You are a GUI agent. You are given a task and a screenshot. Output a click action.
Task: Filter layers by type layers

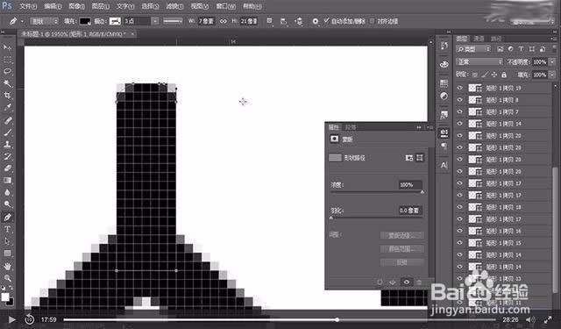521,49
